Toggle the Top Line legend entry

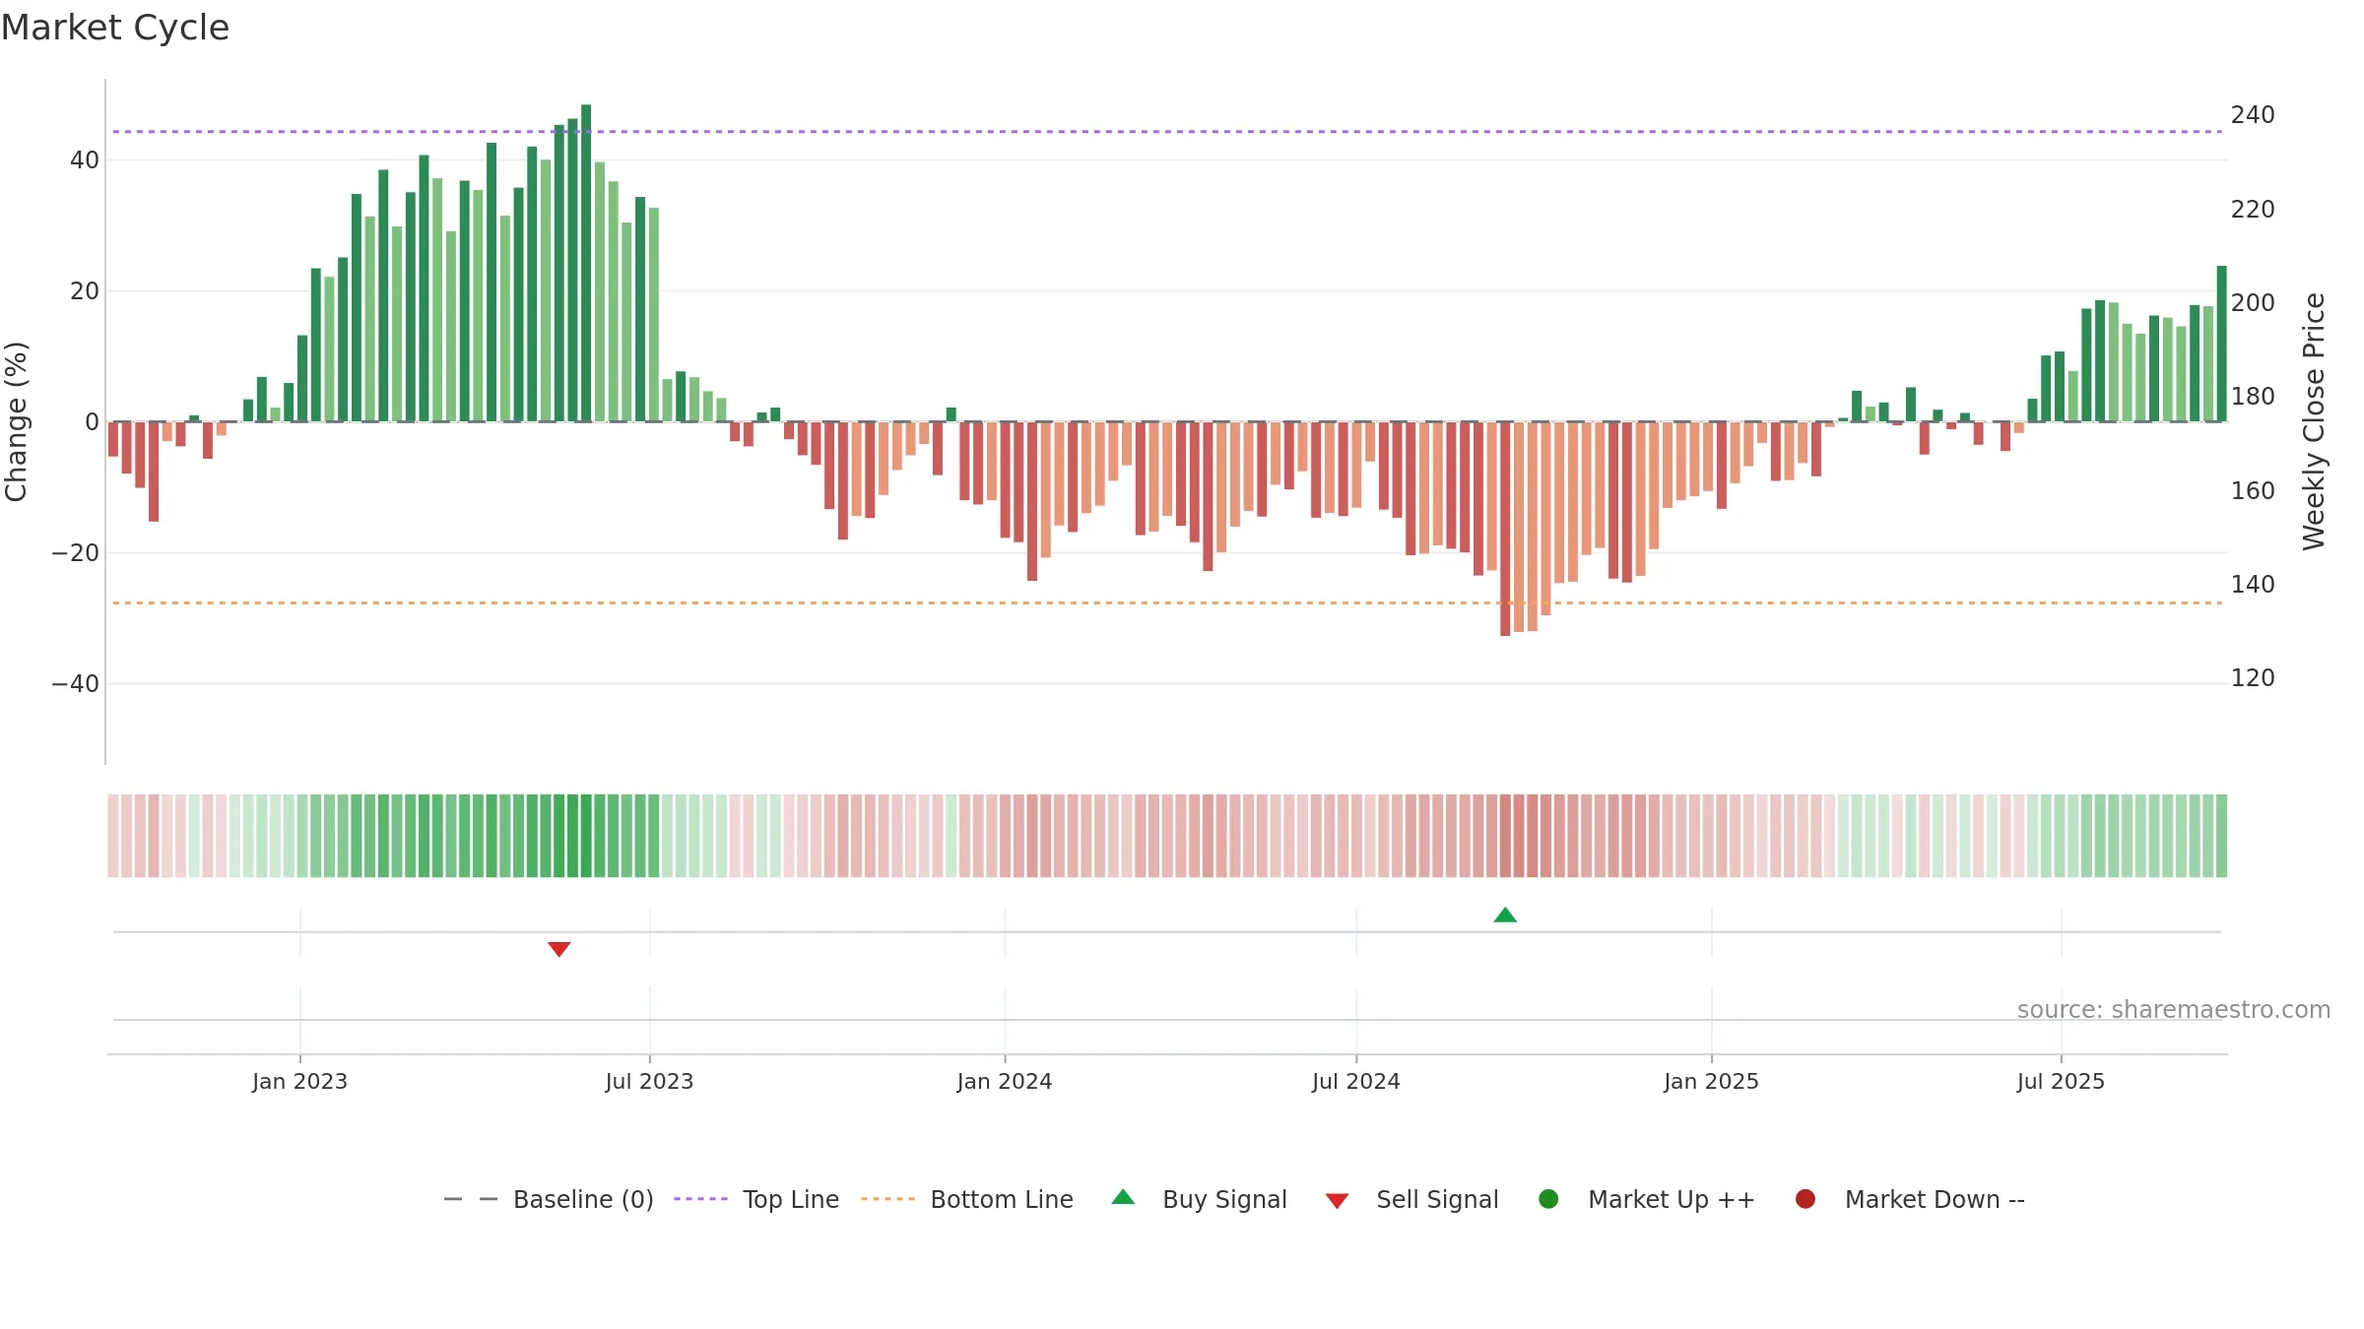coord(756,1199)
